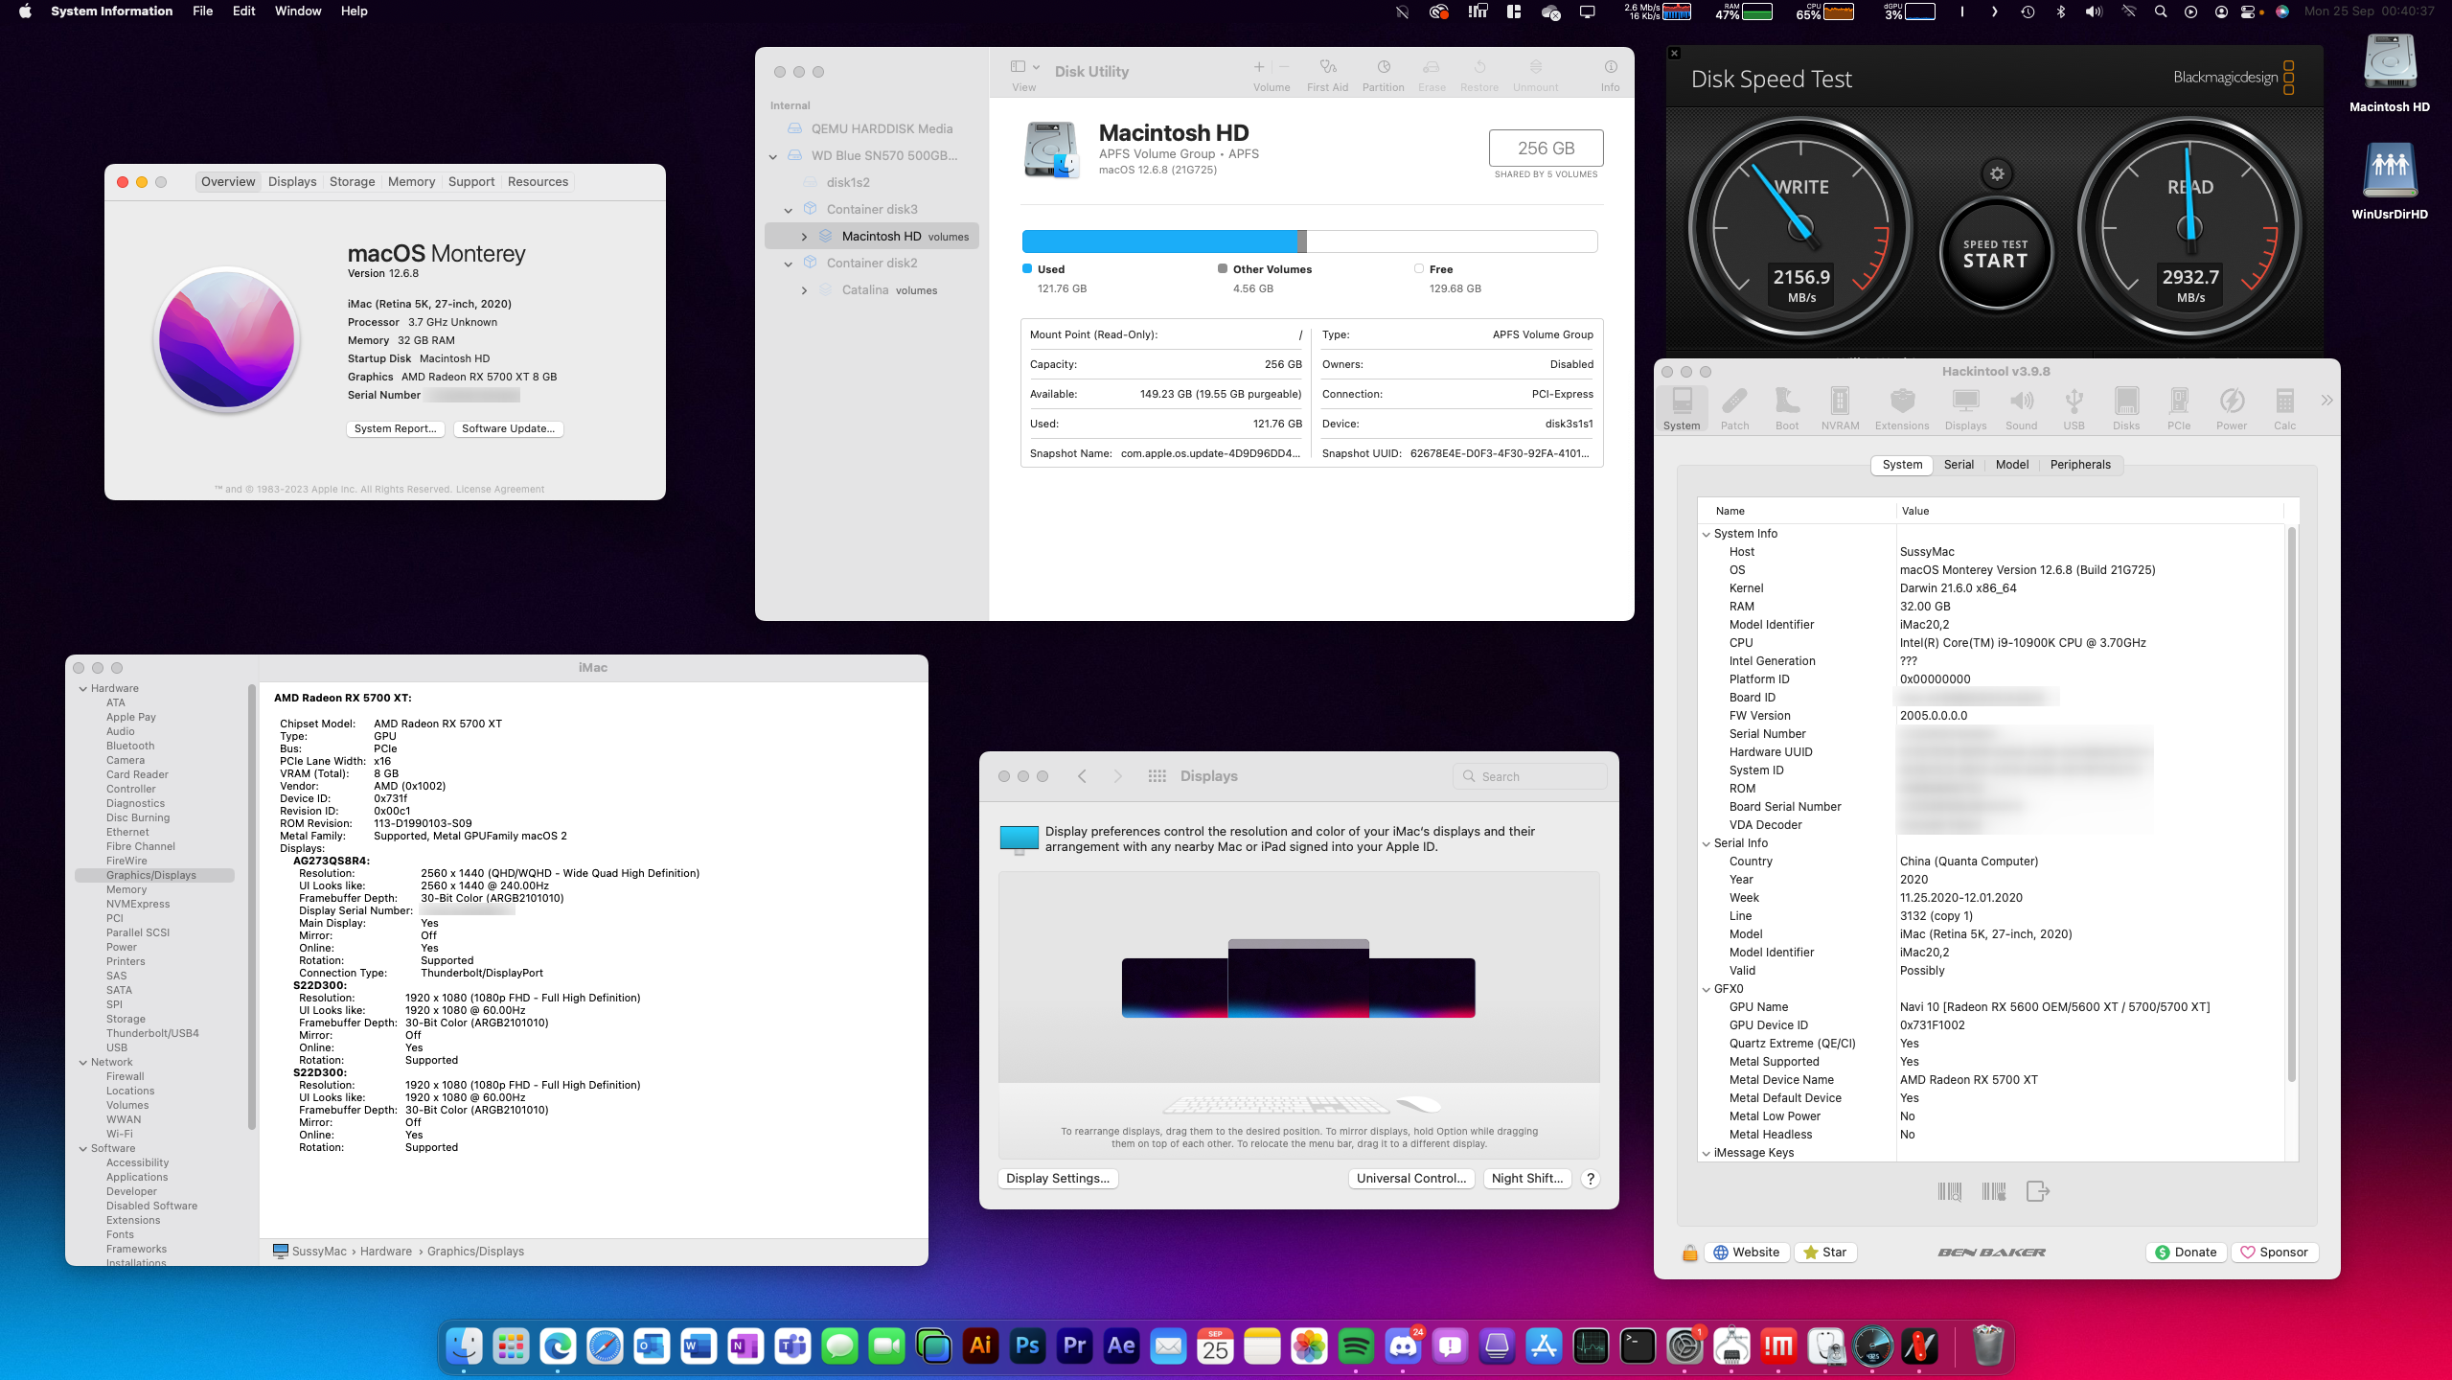Screen dimensions: 2452x1380
Task: Select Graphics/Displays in System Information sidebar
Action: pos(153,874)
